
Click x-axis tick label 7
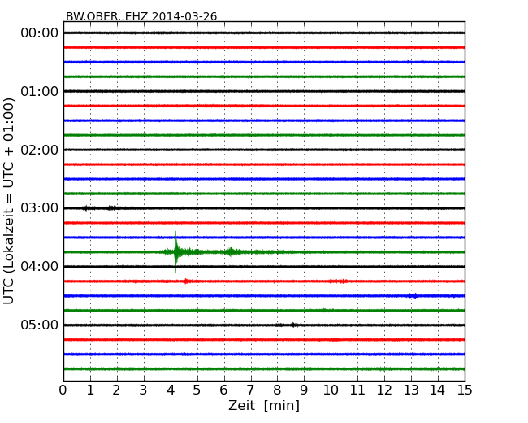(x=250, y=390)
